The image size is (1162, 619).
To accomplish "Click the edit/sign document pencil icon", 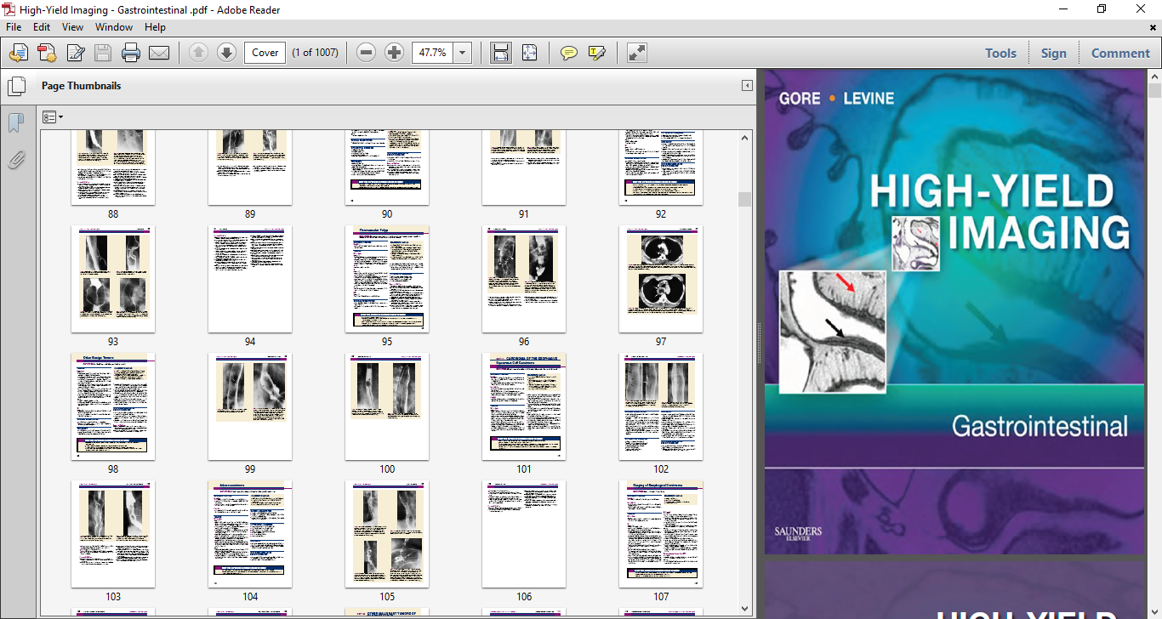I will point(75,53).
